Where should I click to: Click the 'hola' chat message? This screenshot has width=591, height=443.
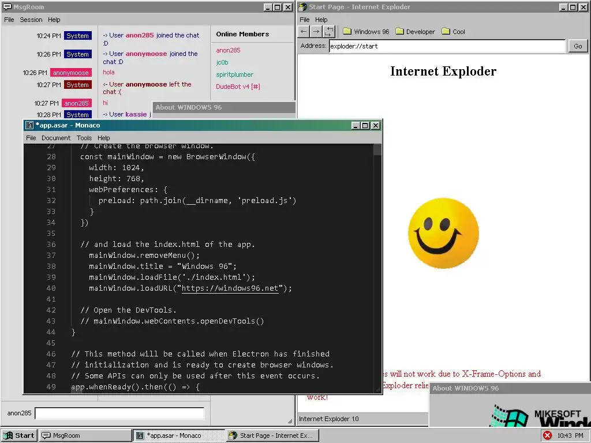click(109, 72)
